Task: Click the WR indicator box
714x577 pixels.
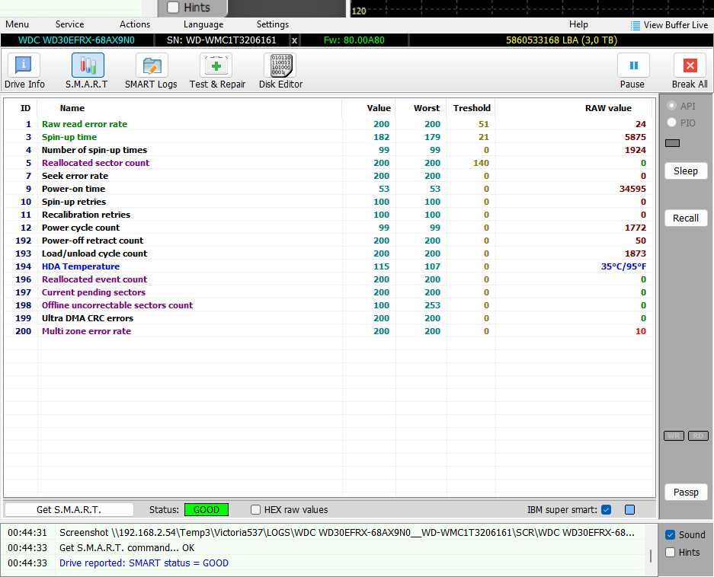Action: tap(674, 436)
